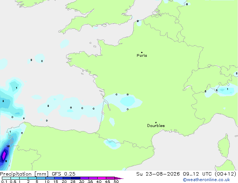Select the Dourbies location dot marker

(156, 122)
